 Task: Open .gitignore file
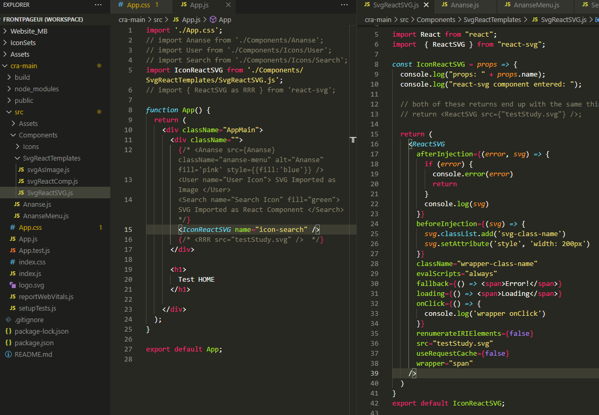(x=55, y=320)
